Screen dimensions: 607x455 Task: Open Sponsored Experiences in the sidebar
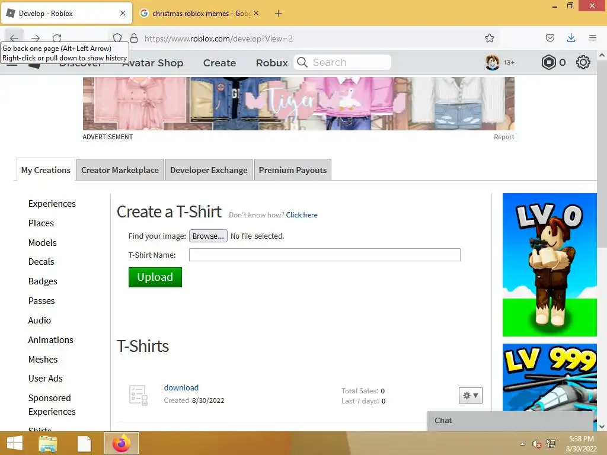[52, 405]
